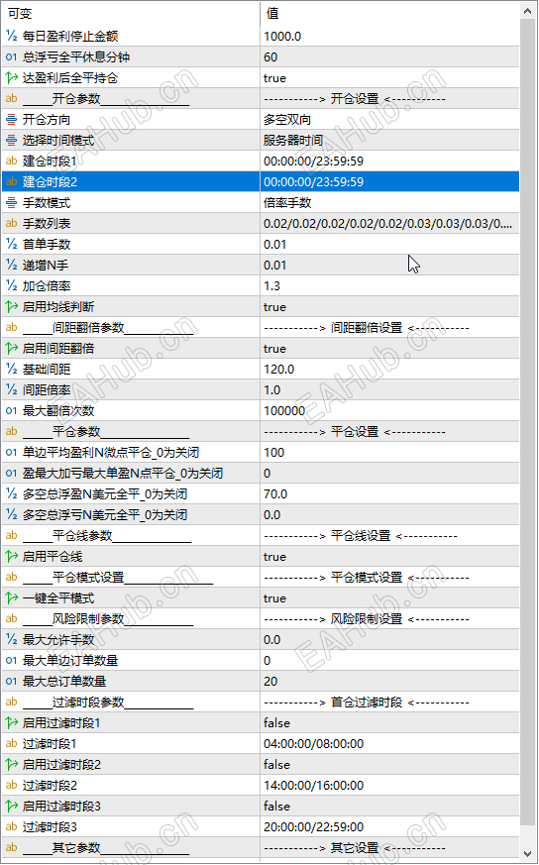Click the bool icon beside 一键全平模式
The width and height of the screenshot is (539, 865).
pyautogui.click(x=11, y=598)
